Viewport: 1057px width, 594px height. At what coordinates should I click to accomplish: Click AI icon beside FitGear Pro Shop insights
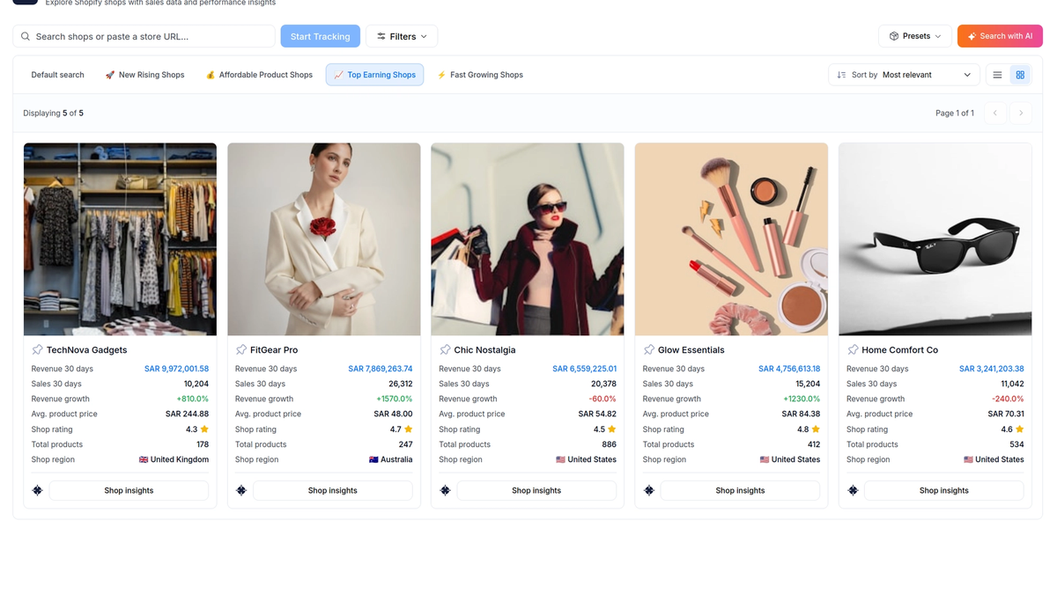point(241,490)
